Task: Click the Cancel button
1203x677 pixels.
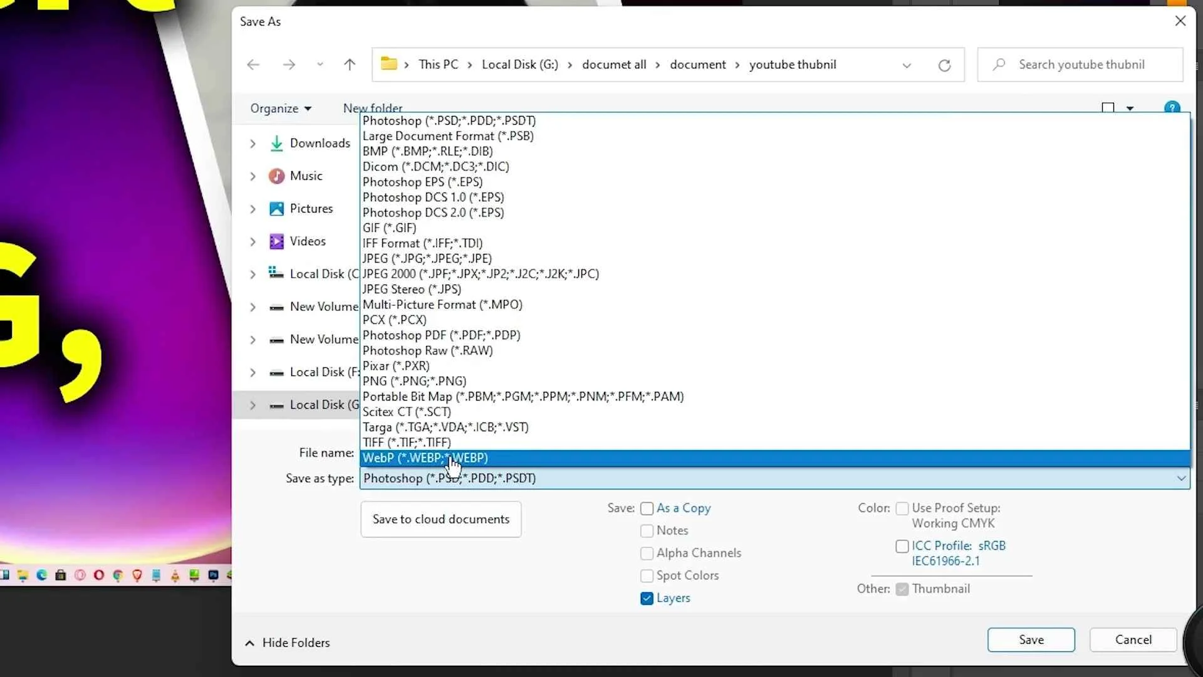Action: (x=1133, y=639)
